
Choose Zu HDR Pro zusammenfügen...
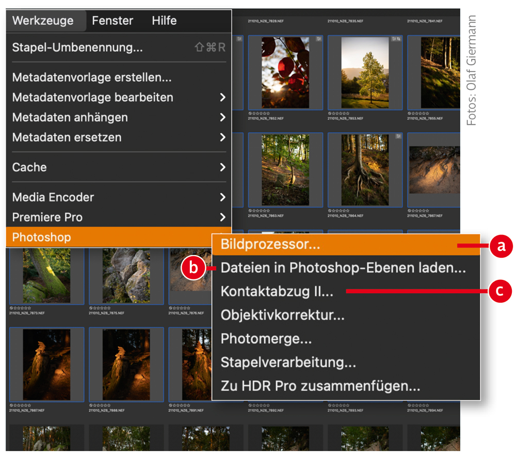pyautogui.click(x=346, y=386)
